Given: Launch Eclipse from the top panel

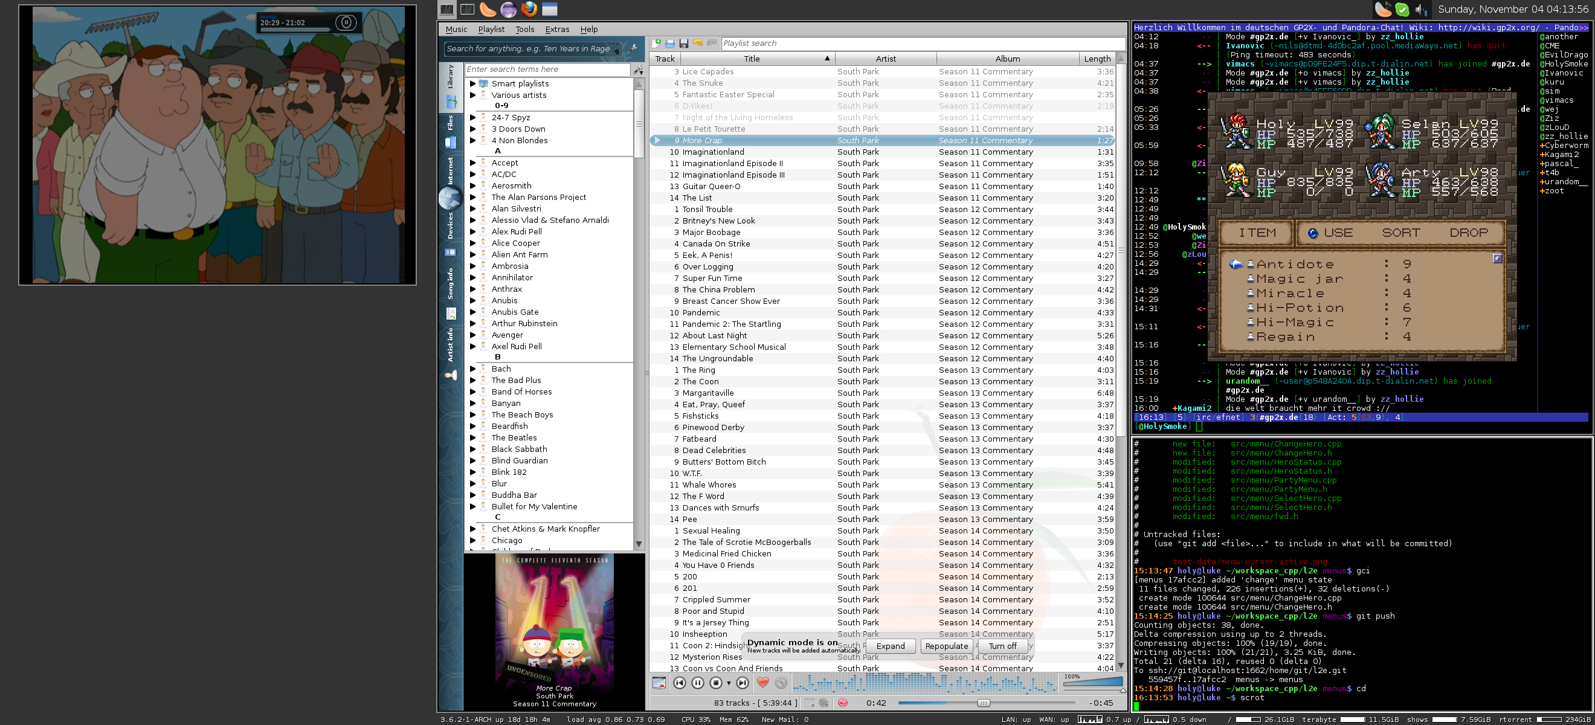Looking at the screenshot, I should (508, 8).
